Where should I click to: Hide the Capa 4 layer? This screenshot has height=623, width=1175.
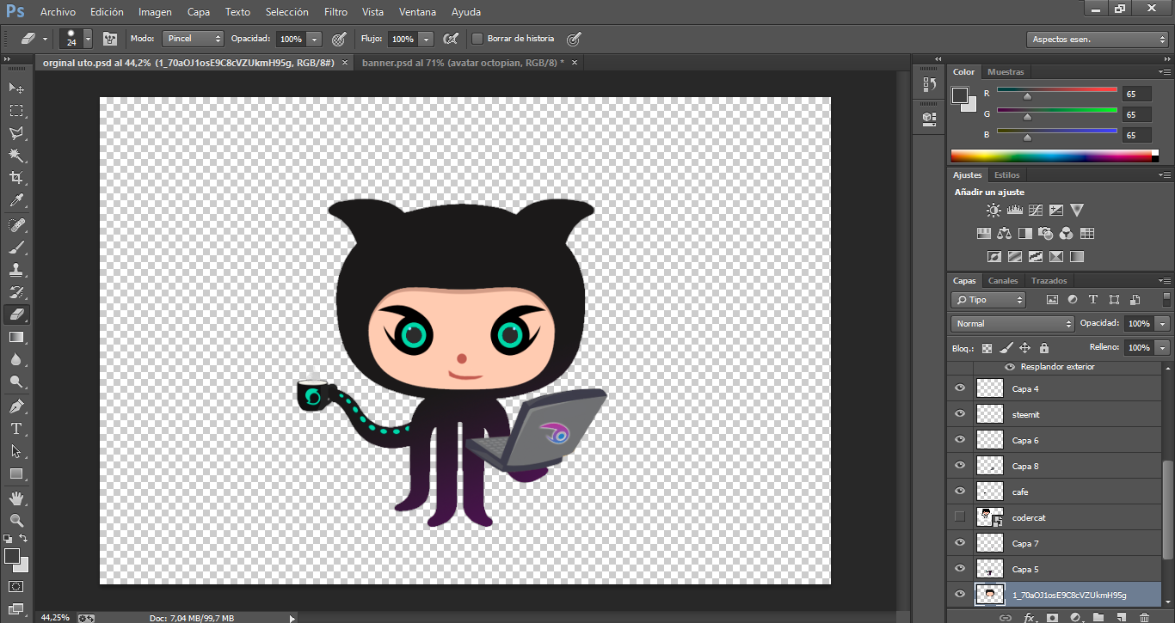tap(960, 388)
